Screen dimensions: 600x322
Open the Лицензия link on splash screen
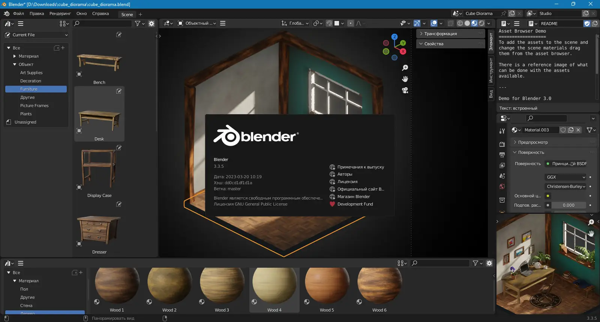tap(343, 182)
